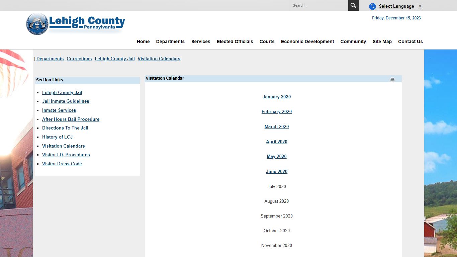Click the Select Language link

[x=396, y=6]
